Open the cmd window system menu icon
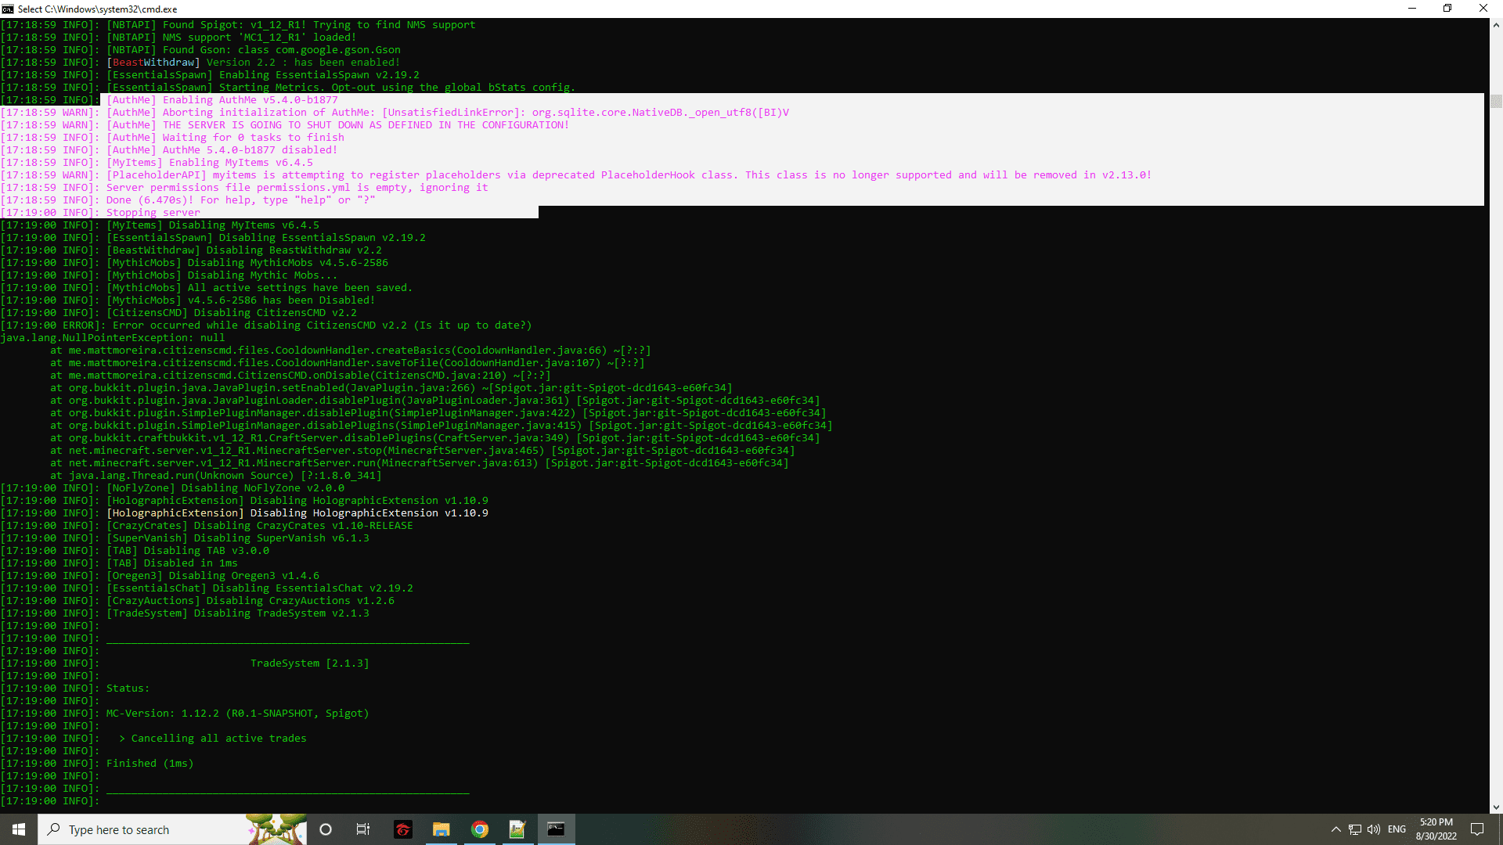The image size is (1503, 845). tap(8, 9)
